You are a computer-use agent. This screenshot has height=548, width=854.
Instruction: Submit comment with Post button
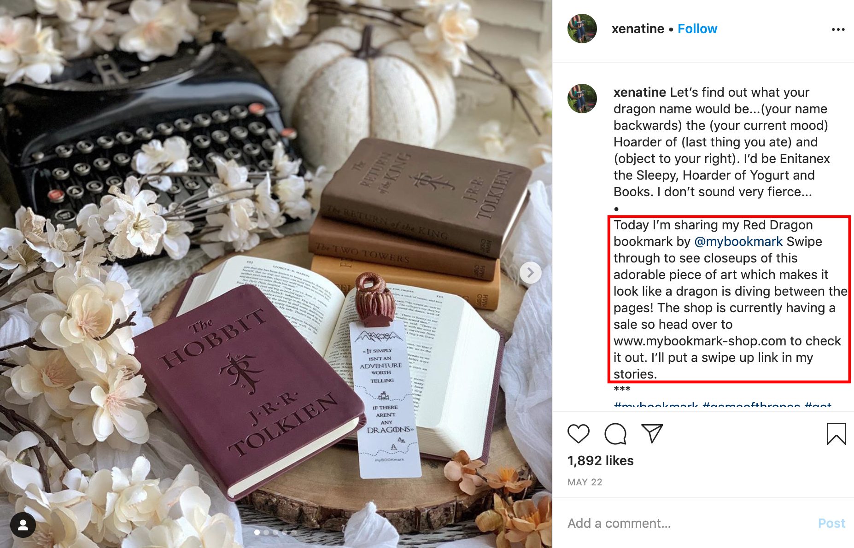point(831,523)
